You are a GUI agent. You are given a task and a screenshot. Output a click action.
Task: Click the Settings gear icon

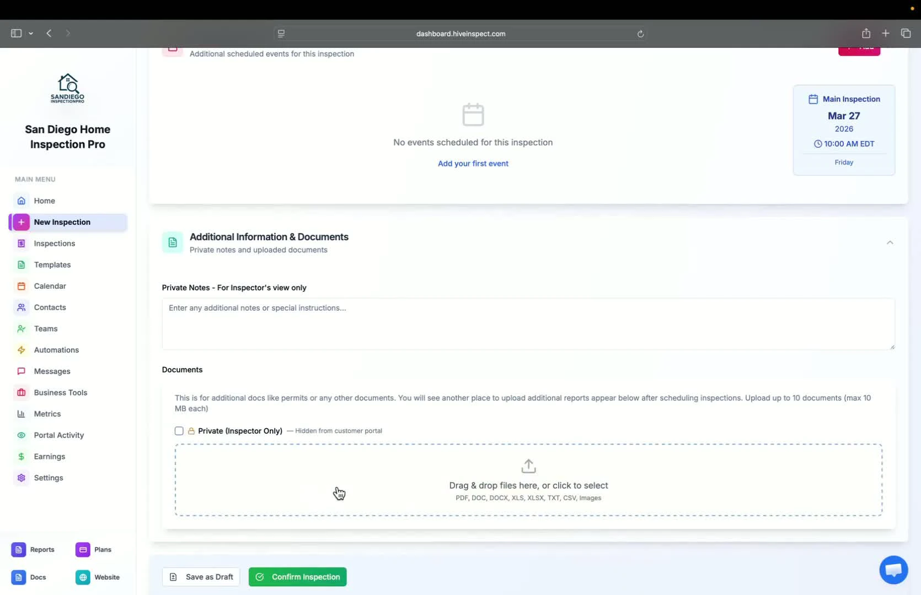pos(21,478)
